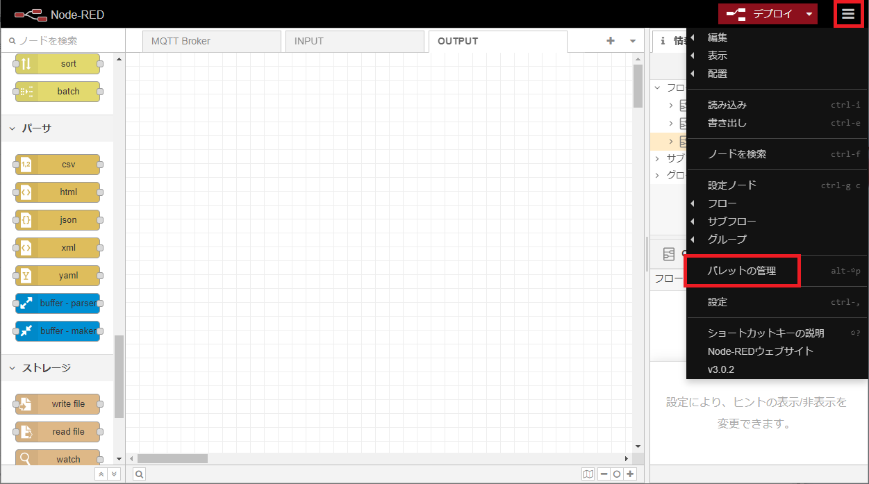This screenshot has height=484, width=869.
Task: Zoom out using the minus icon
Action: click(x=602, y=474)
